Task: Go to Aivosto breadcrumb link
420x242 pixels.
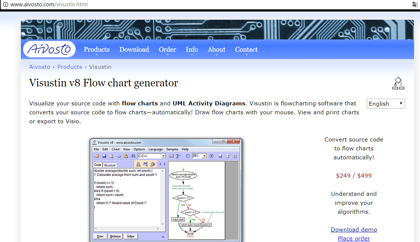Action: coord(39,67)
